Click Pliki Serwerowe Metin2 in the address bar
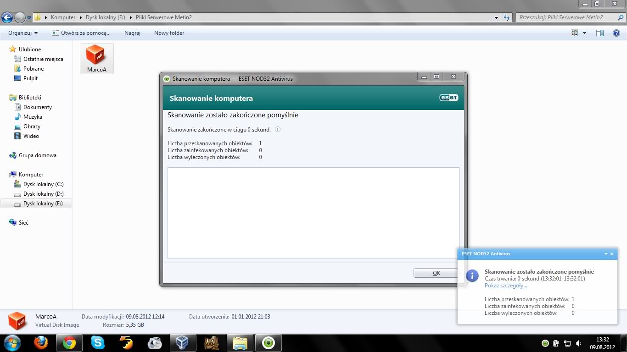 point(164,17)
